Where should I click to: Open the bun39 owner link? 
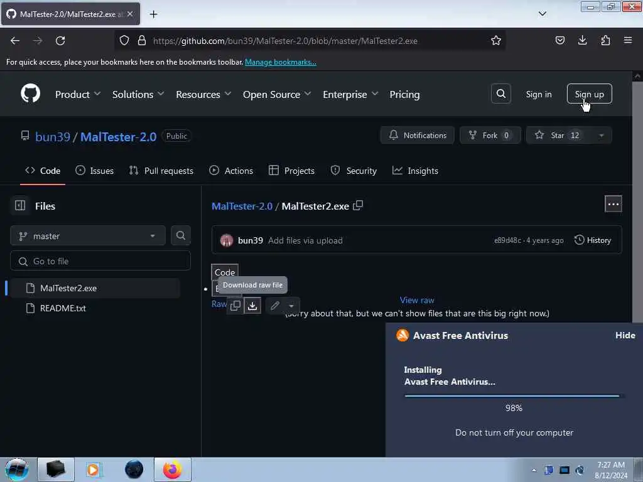click(53, 136)
